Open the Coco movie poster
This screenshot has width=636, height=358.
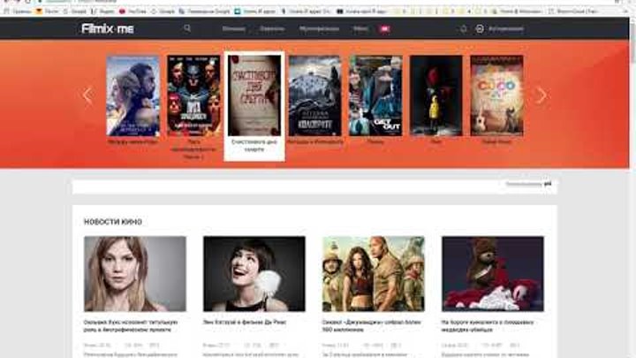pyautogui.click(x=496, y=95)
